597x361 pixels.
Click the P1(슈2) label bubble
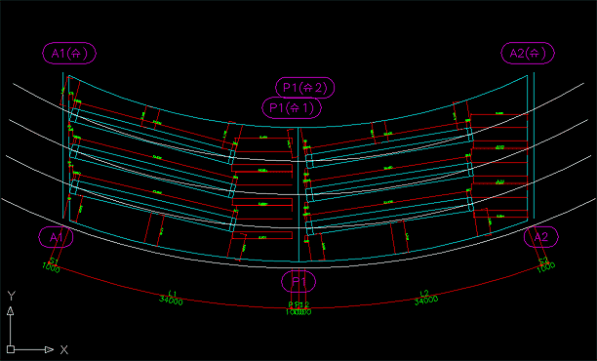tap(305, 88)
